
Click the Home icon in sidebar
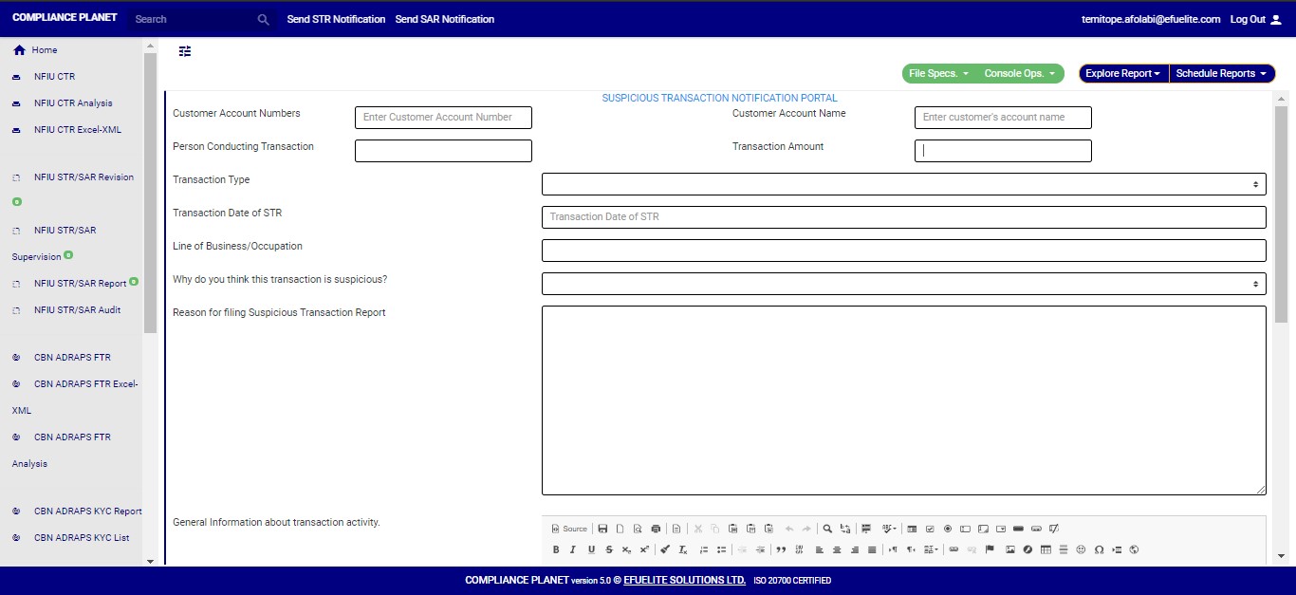pos(19,50)
